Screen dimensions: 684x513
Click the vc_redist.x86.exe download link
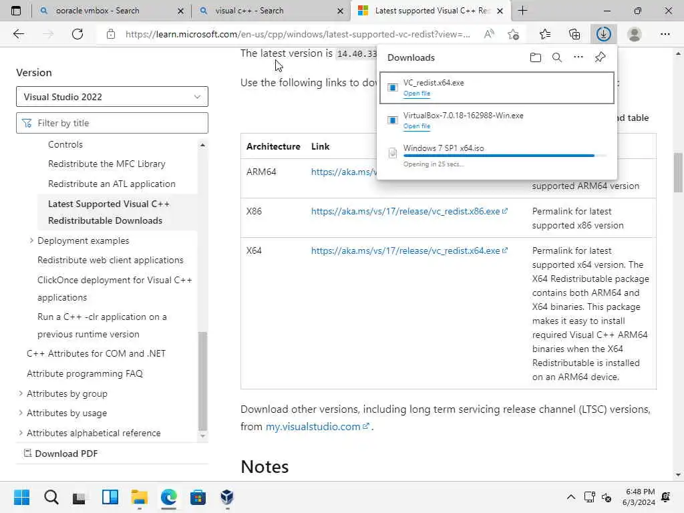(409, 211)
